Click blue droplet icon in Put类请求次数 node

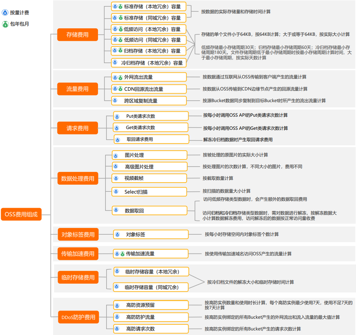117,117
